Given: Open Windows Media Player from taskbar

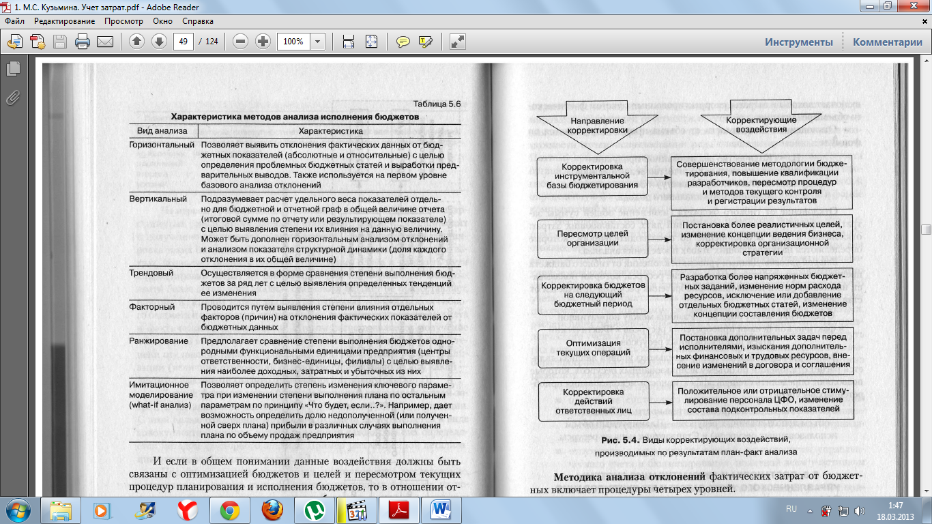Looking at the screenshot, I should point(102,510).
